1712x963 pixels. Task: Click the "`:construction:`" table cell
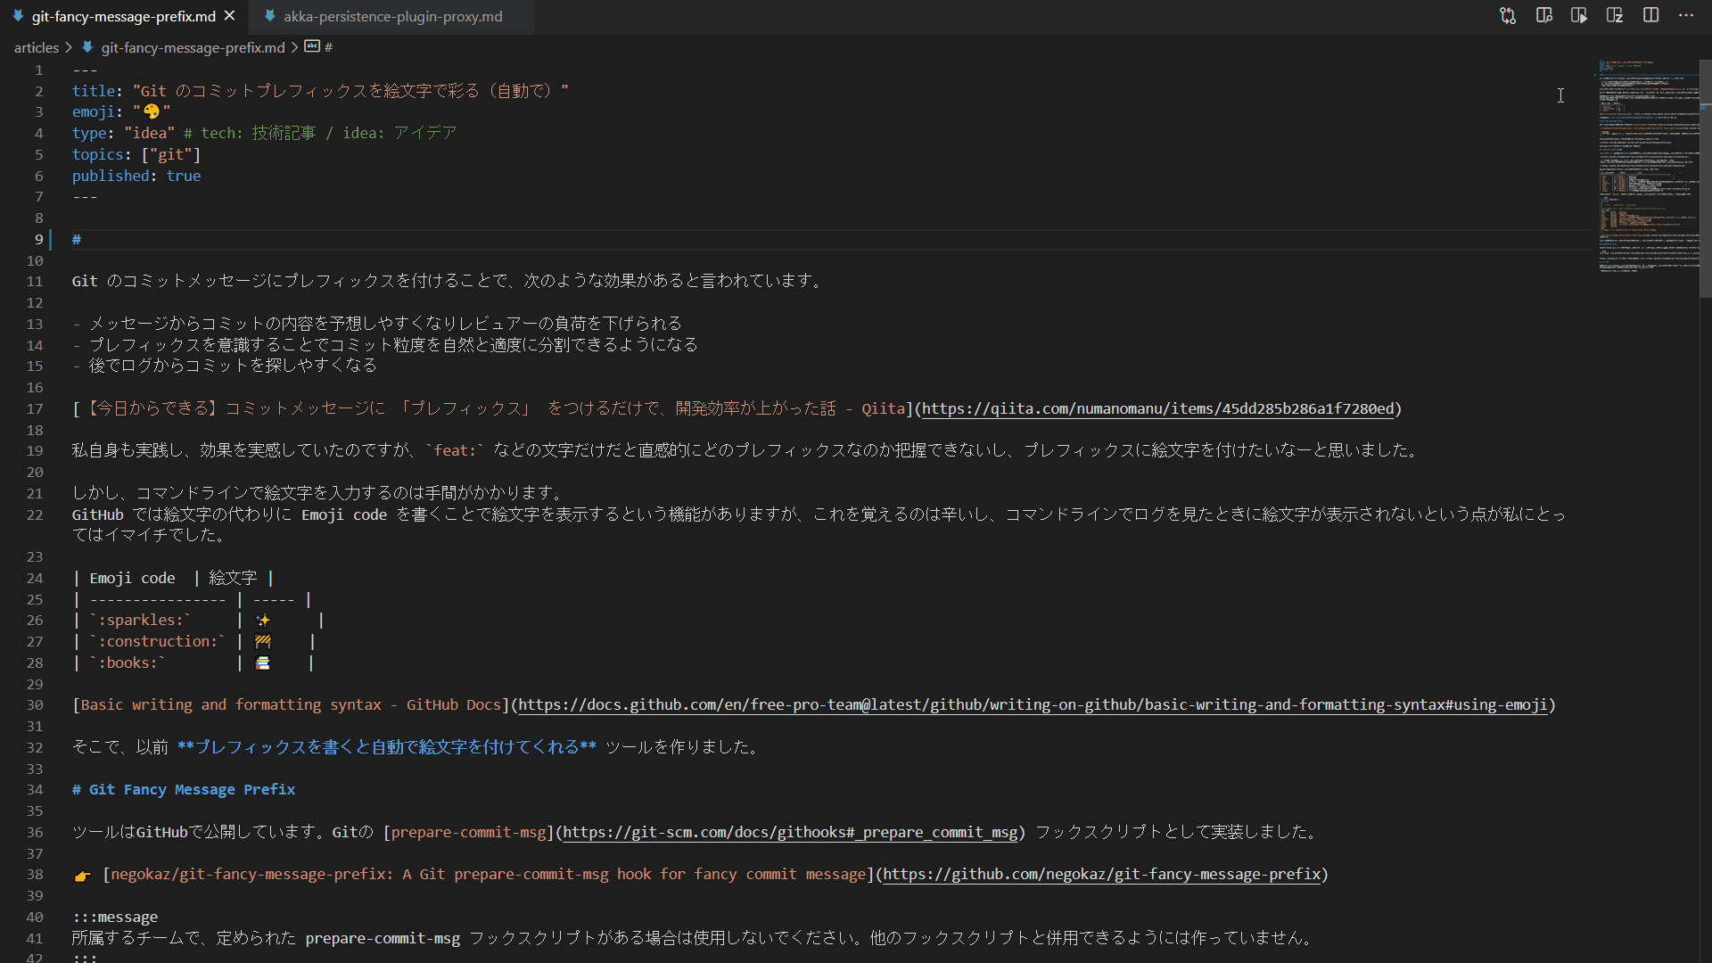click(x=158, y=642)
